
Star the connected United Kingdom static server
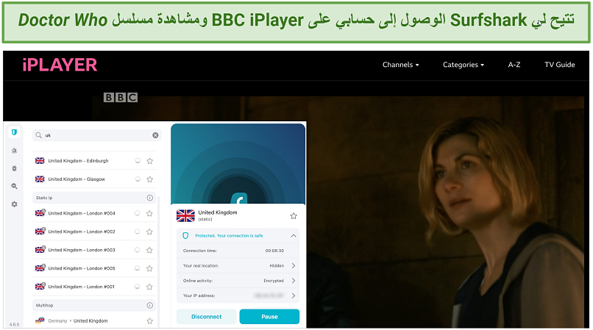point(294,215)
